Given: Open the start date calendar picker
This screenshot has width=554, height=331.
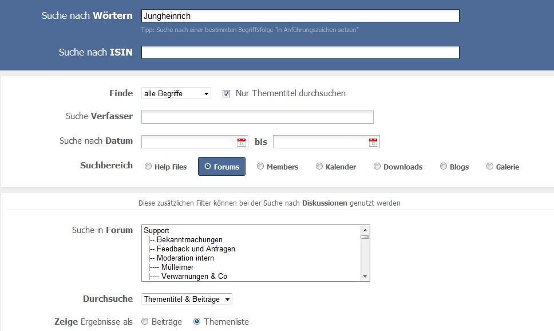Looking at the screenshot, I should (x=242, y=142).
